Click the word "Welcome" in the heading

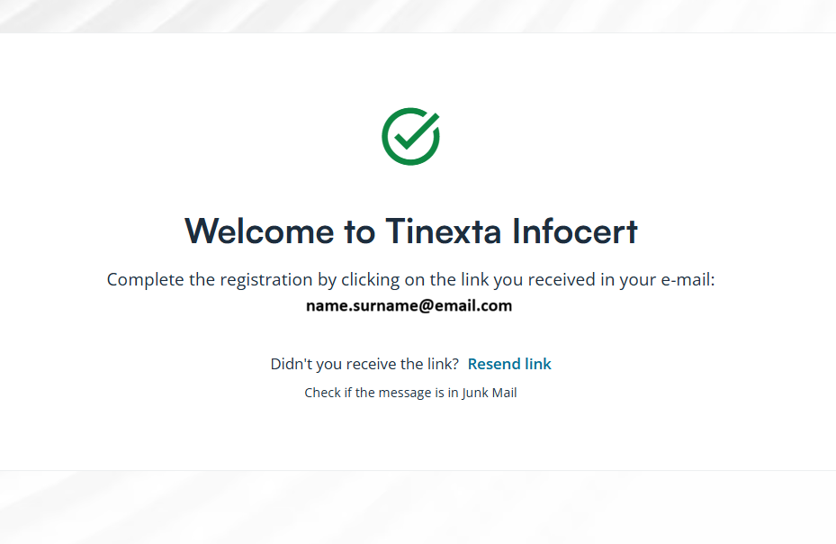[259, 231]
